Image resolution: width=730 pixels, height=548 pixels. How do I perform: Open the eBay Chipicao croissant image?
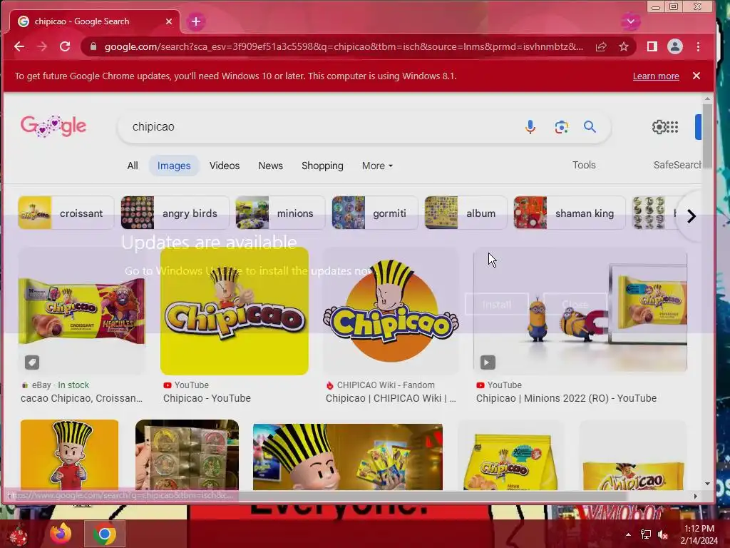[82, 311]
